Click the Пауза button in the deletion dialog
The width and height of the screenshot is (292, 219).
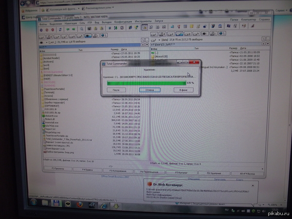pyautogui.click(x=116, y=90)
